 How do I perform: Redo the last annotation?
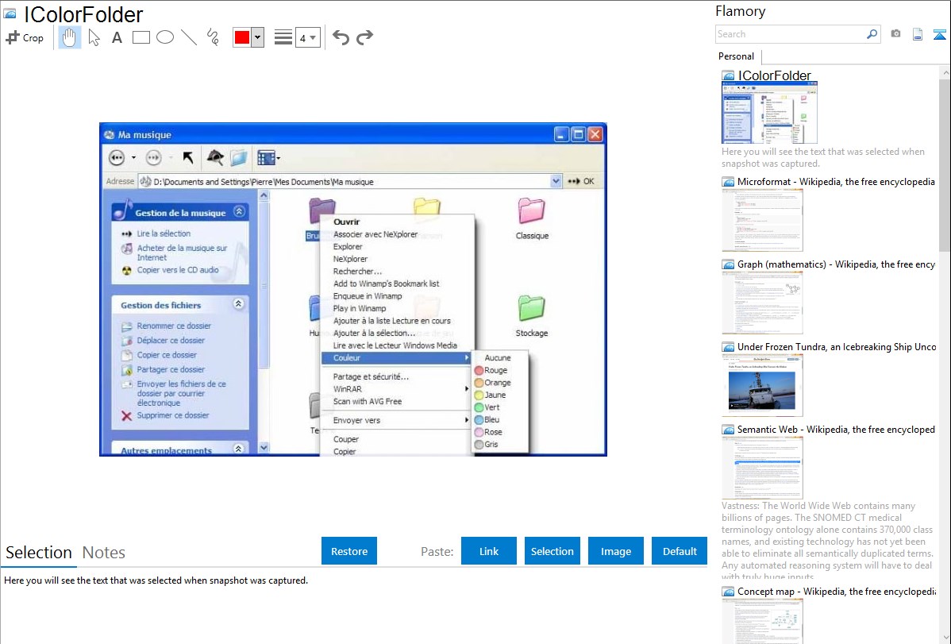(x=364, y=37)
